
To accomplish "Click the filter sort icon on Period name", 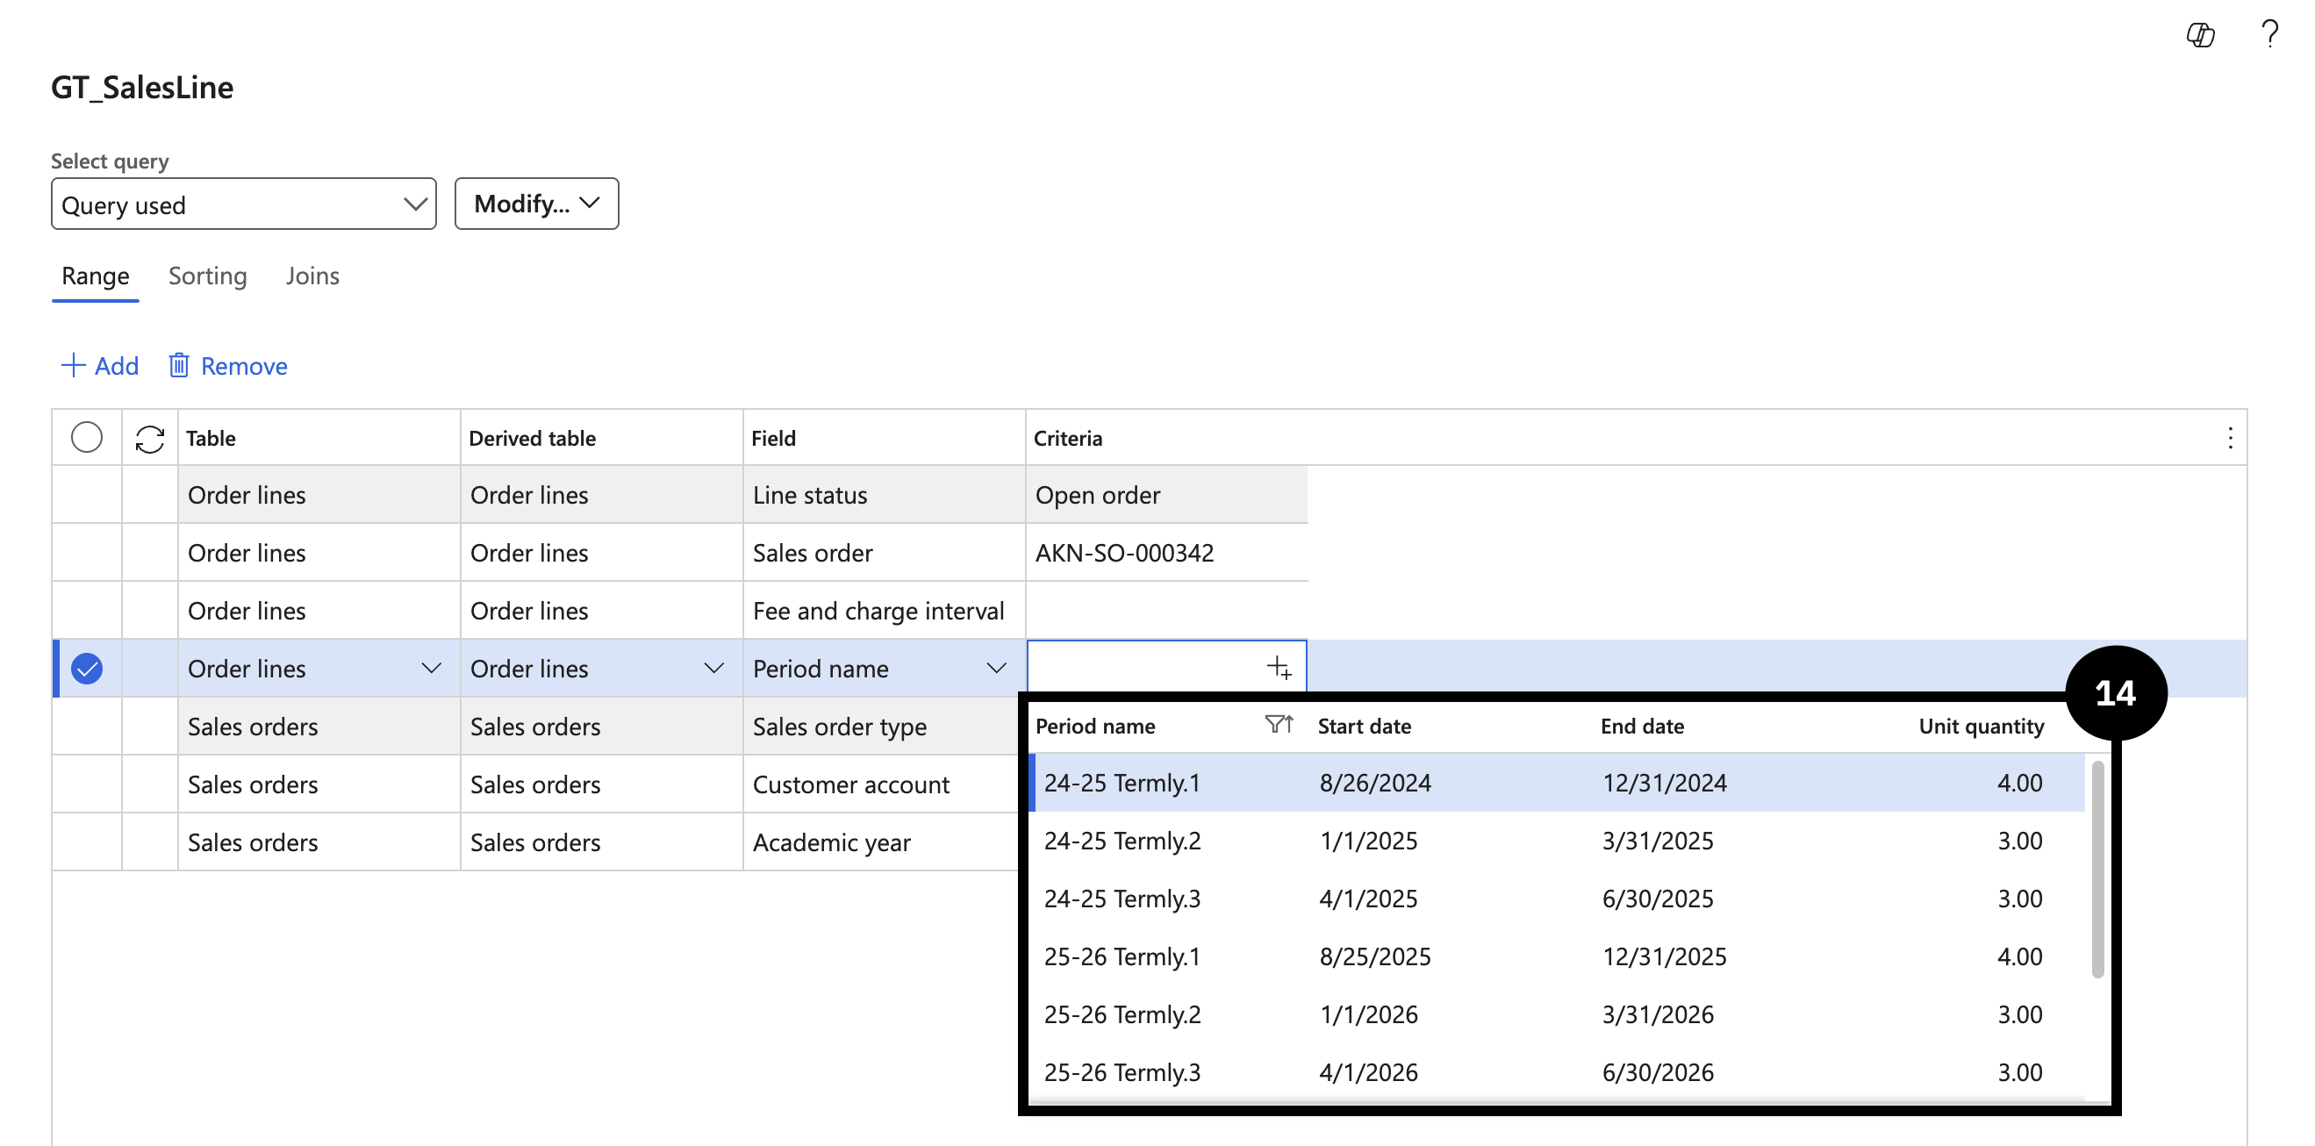I will [1279, 725].
